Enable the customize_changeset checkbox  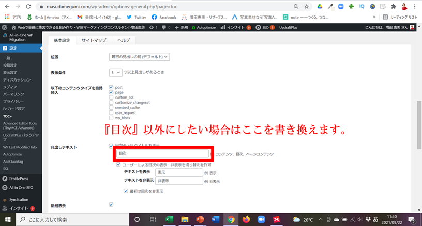tap(111, 102)
